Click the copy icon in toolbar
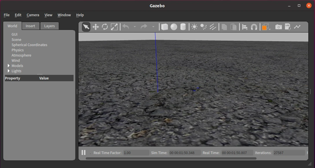Screen dimensions: 315x168 click(224, 27)
